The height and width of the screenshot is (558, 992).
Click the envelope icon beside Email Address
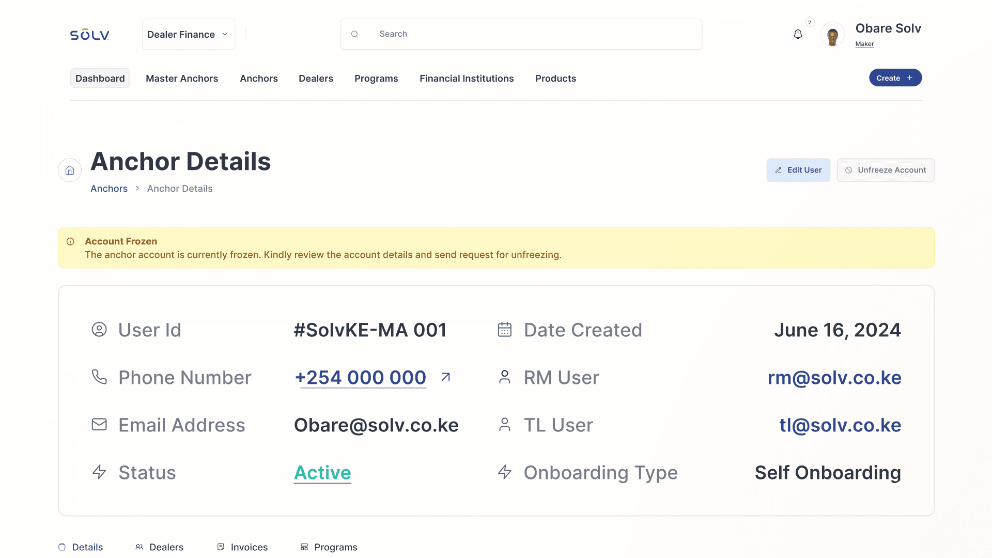[x=99, y=425]
